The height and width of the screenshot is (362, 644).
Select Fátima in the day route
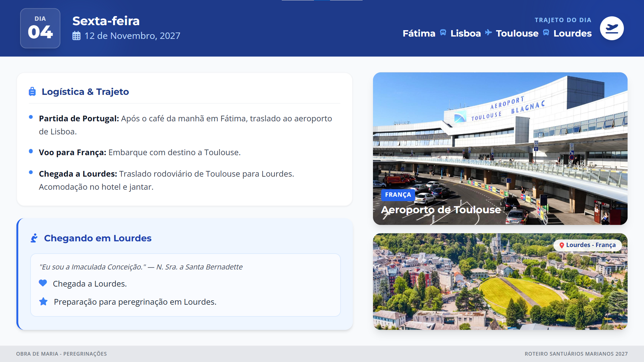coord(419,34)
